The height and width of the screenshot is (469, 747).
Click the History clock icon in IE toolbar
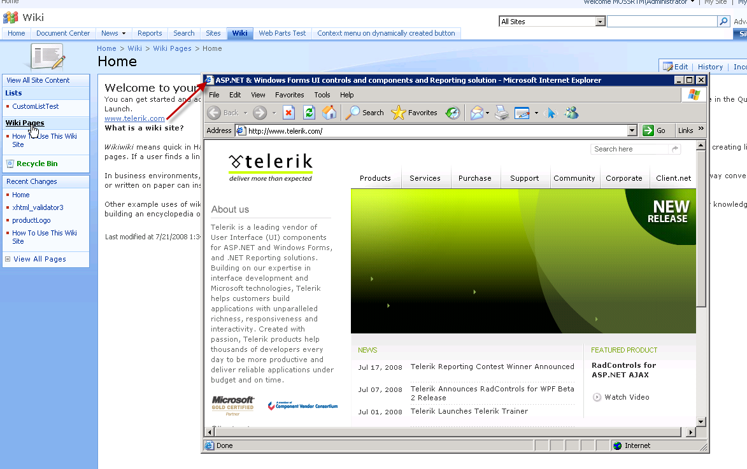pyautogui.click(x=453, y=113)
